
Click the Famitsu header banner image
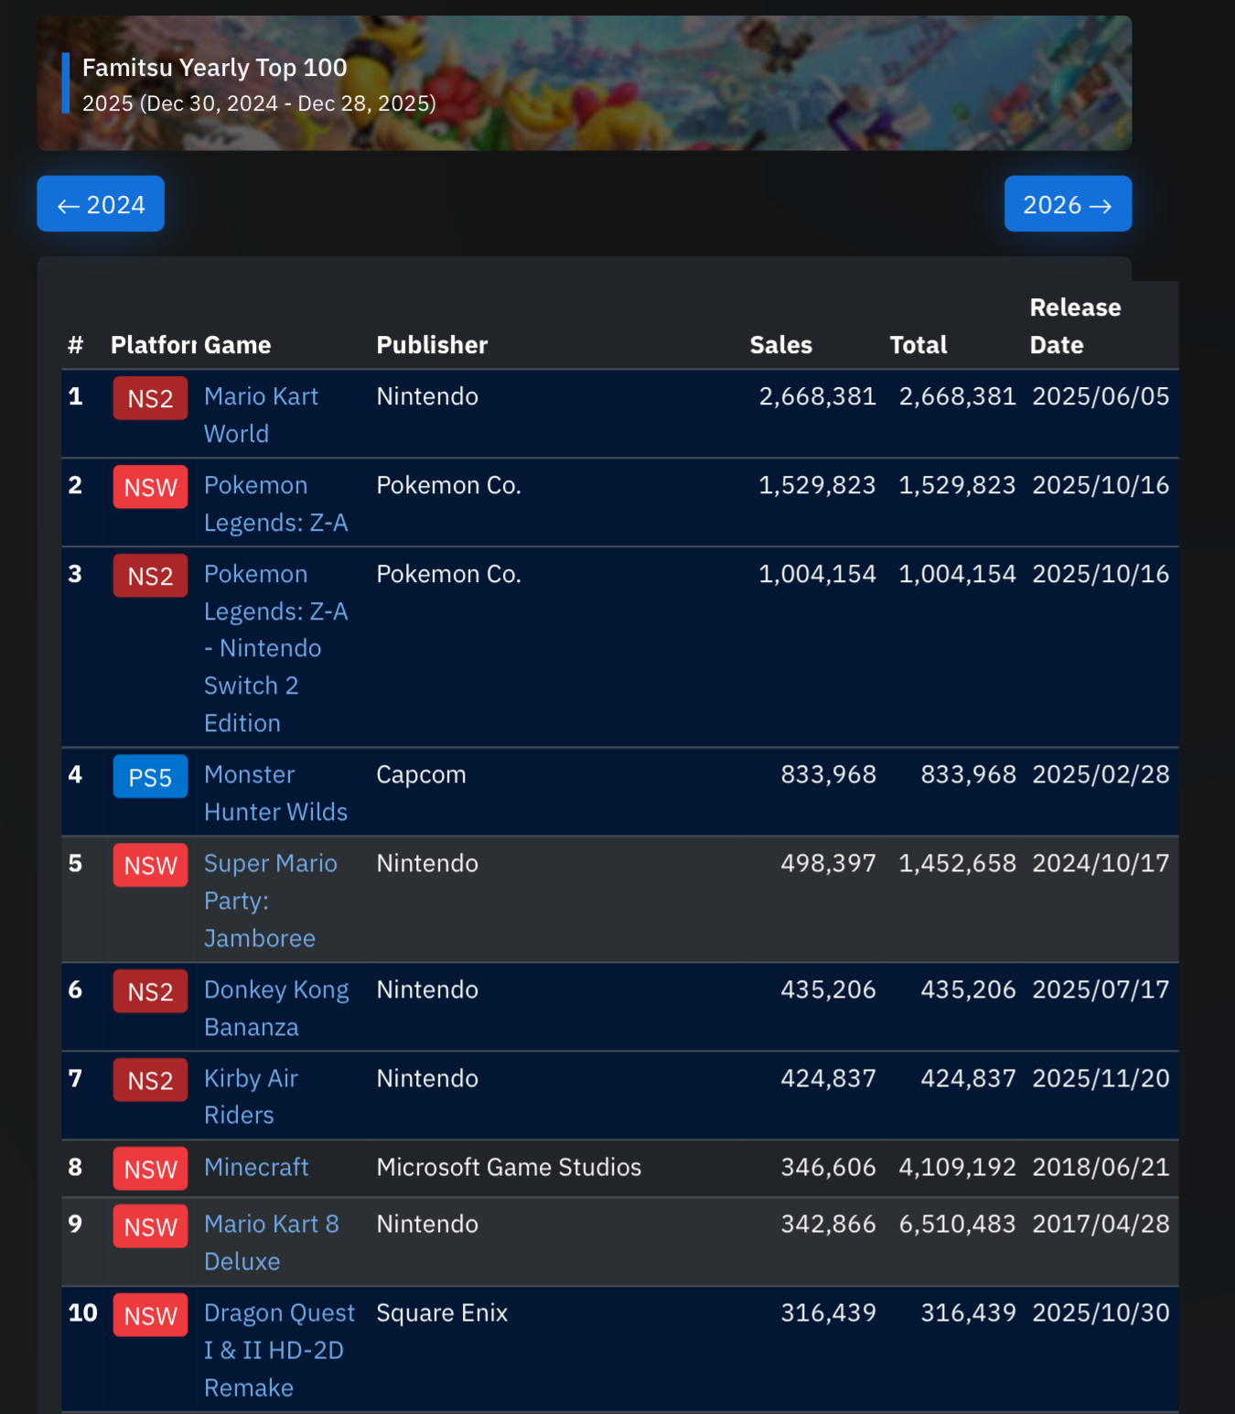pos(585,82)
